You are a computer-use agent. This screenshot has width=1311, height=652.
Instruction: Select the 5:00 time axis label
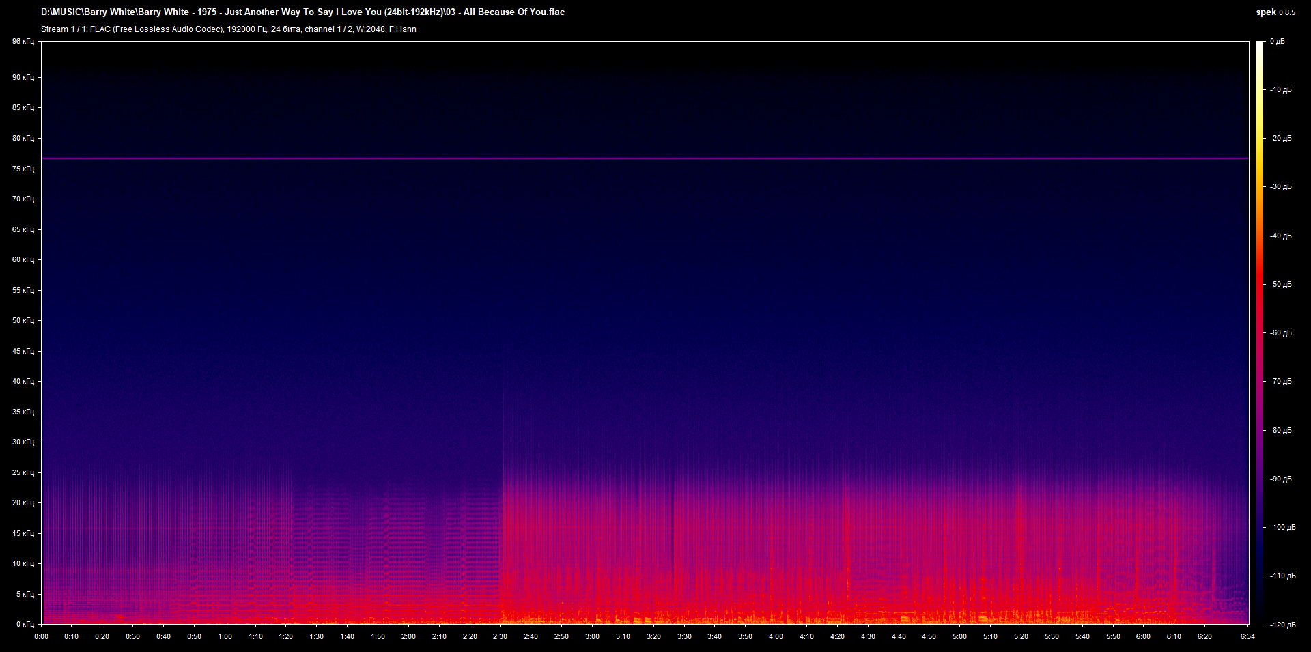pyautogui.click(x=959, y=636)
